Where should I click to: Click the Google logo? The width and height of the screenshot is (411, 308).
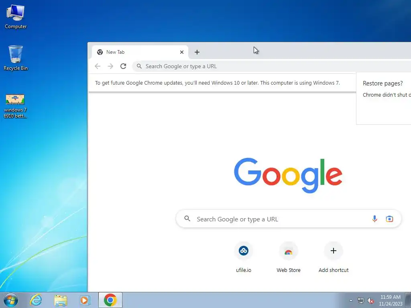288,175
